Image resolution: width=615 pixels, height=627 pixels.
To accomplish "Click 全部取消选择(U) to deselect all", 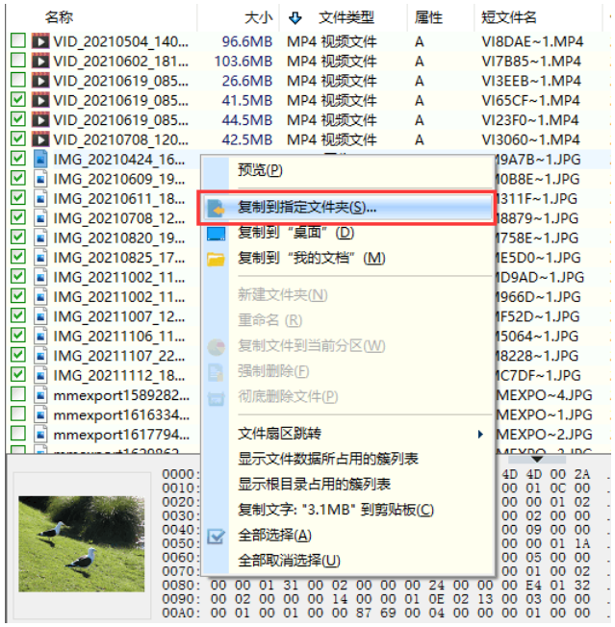I will coord(289,561).
